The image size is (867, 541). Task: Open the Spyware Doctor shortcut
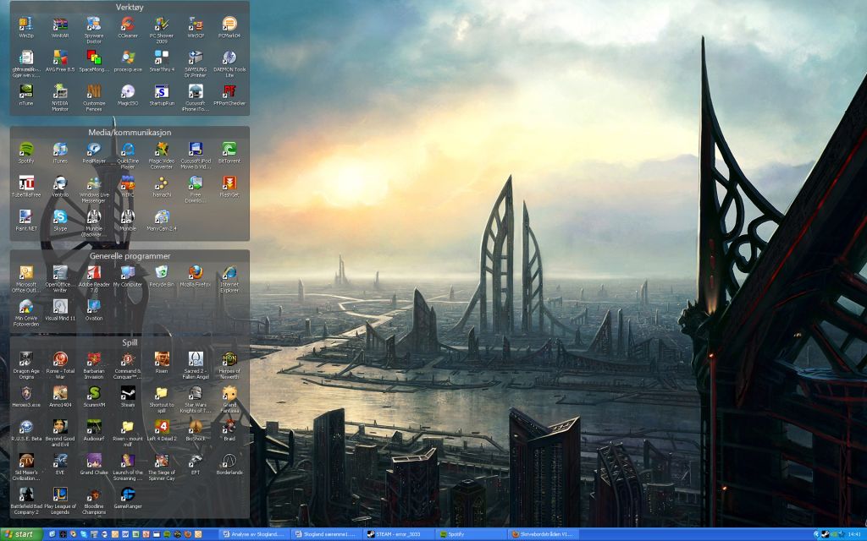(94, 30)
